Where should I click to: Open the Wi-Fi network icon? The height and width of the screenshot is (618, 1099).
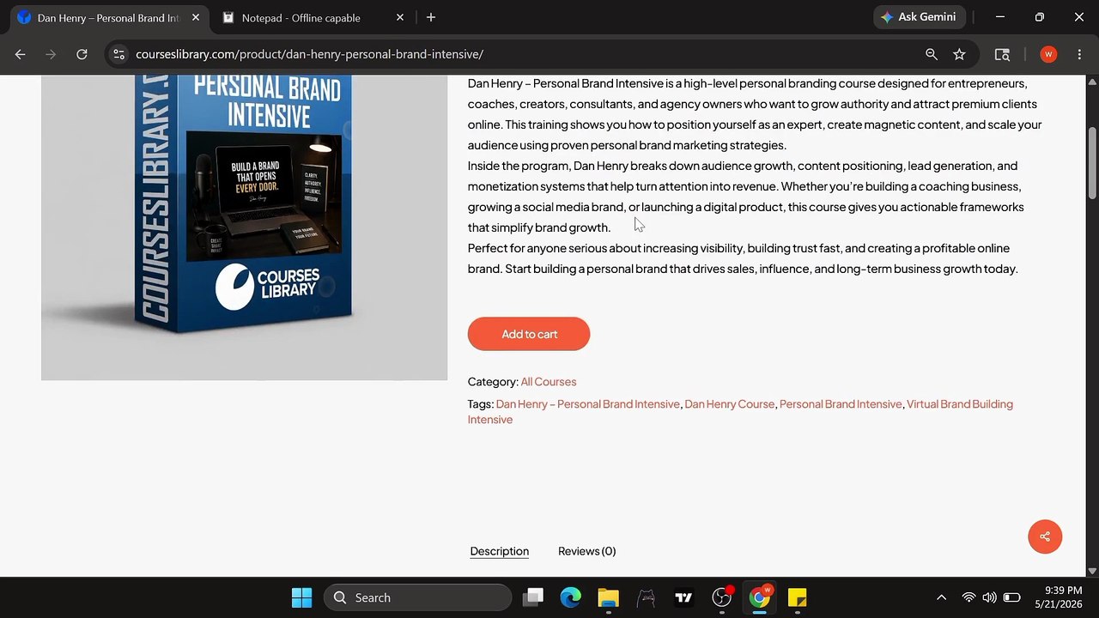[x=968, y=597]
